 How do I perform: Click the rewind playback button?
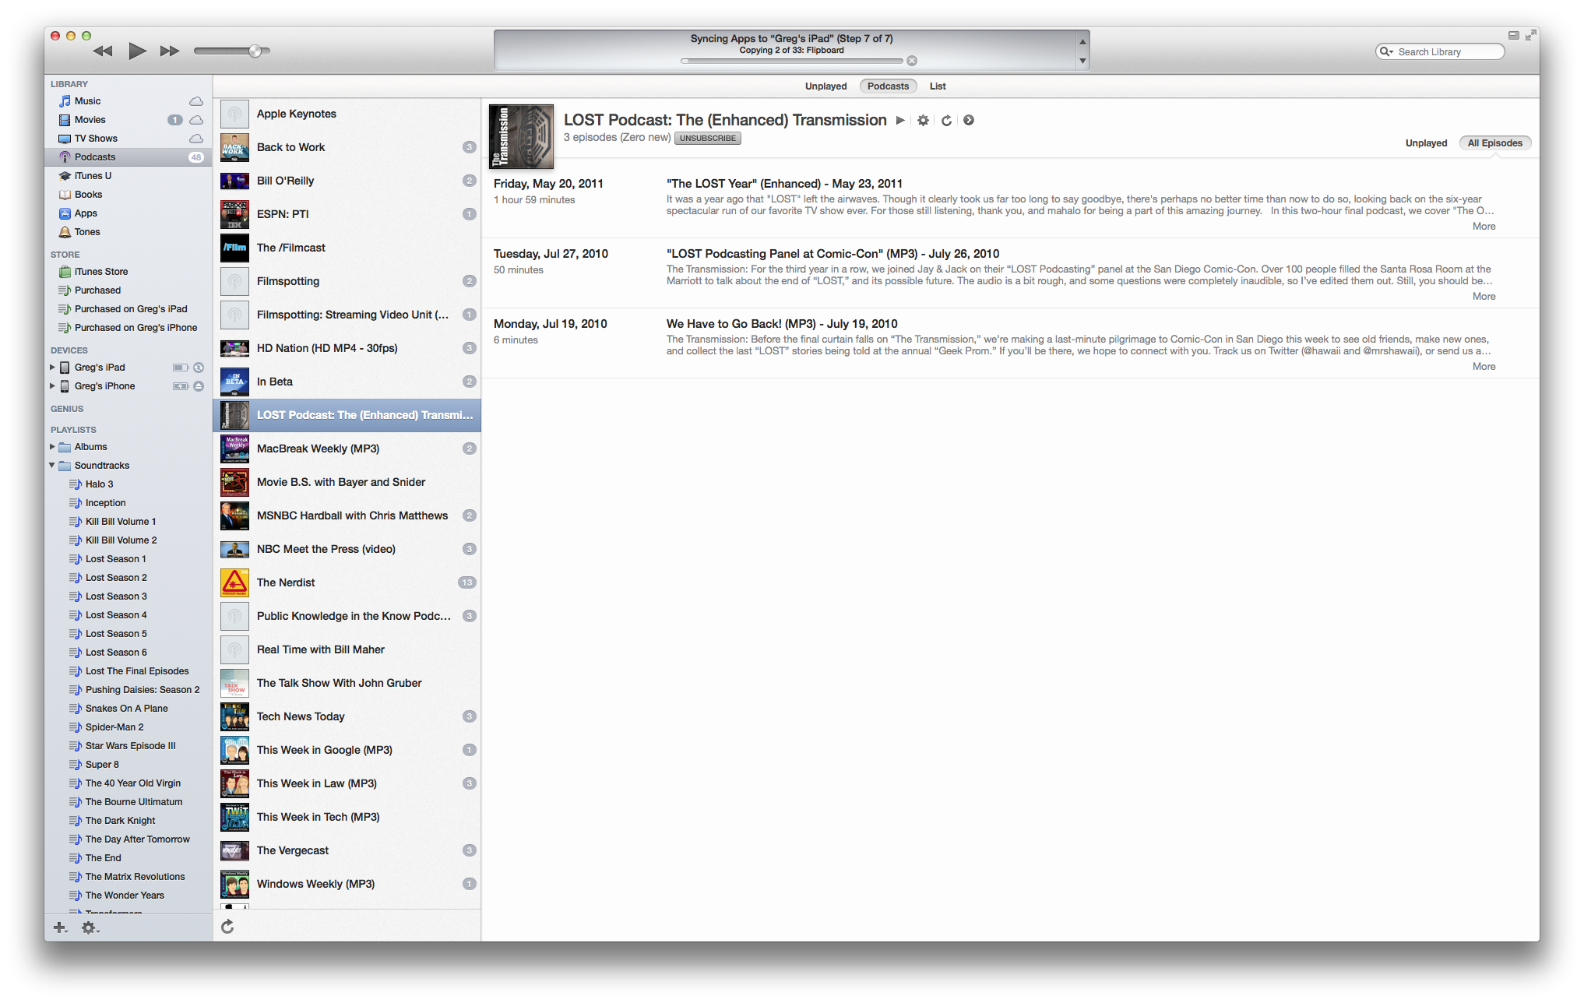click(103, 51)
